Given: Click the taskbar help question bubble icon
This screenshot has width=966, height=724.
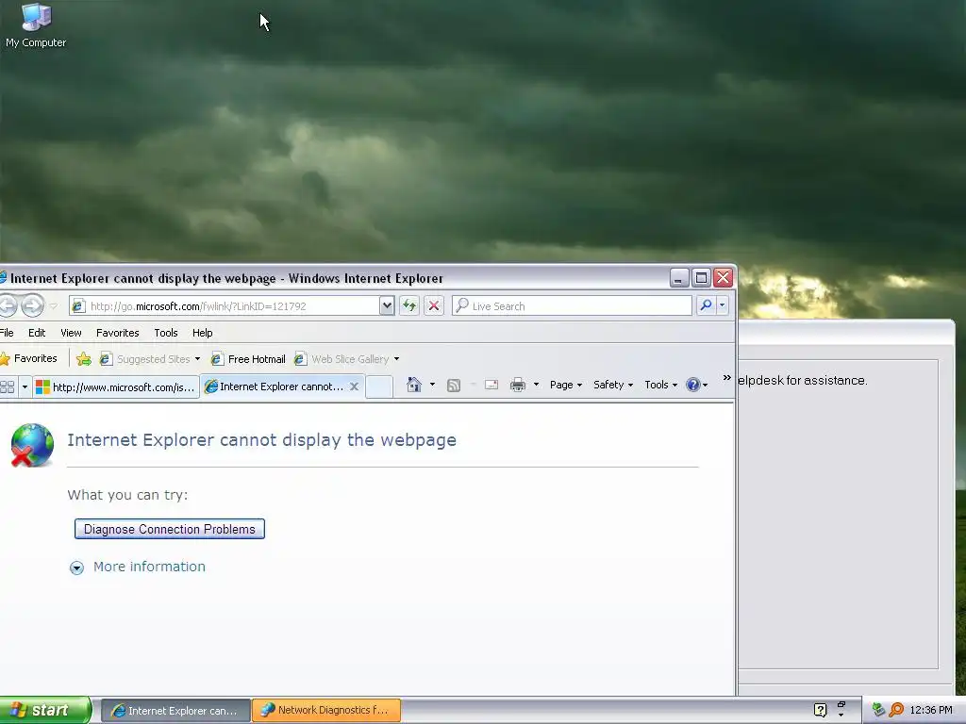Looking at the screenshot, I should pos(820,710).
